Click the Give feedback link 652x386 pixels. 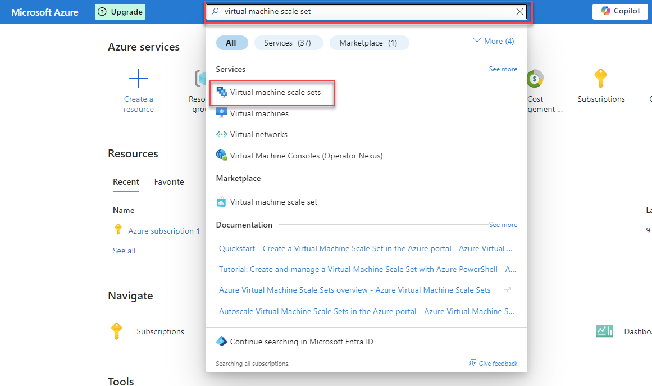(x=493, y=364)
